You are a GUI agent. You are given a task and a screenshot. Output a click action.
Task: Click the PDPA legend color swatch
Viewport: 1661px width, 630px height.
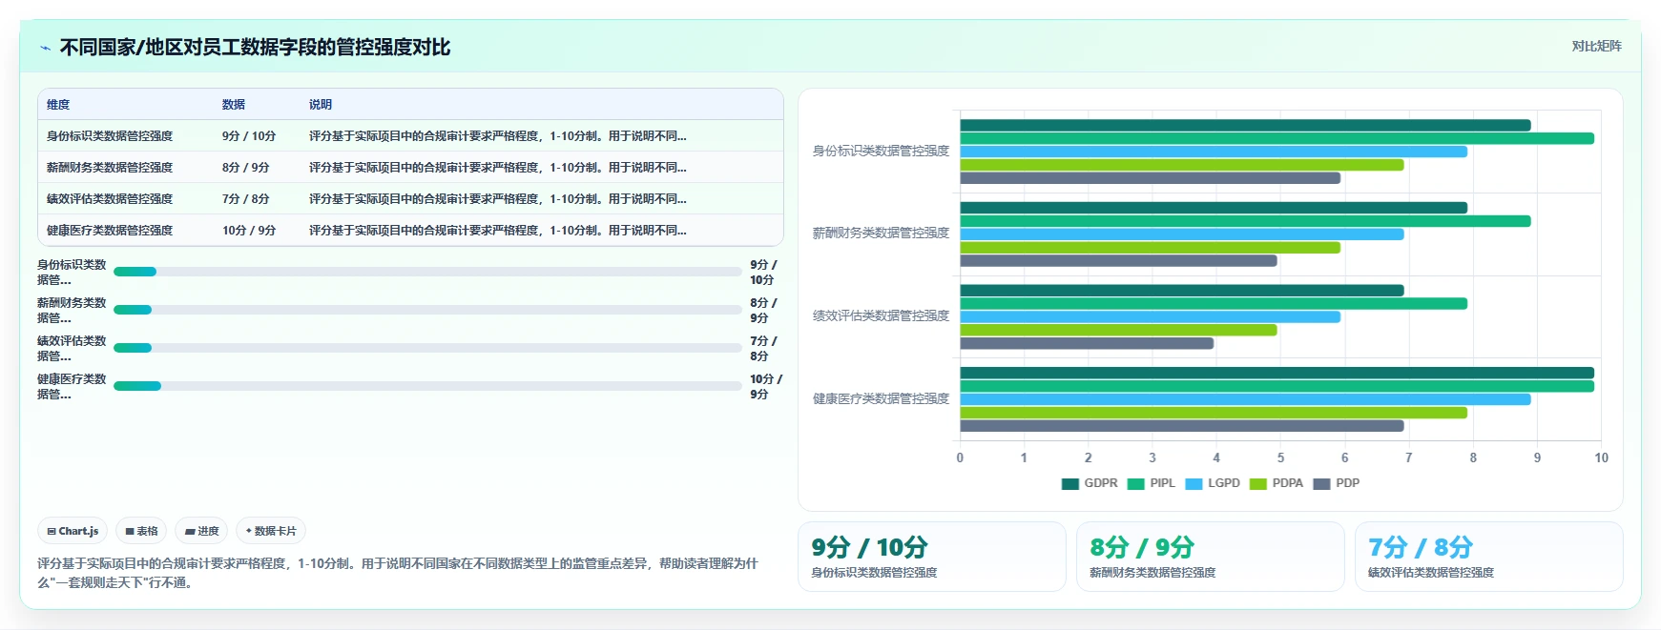coord(1258,483)
